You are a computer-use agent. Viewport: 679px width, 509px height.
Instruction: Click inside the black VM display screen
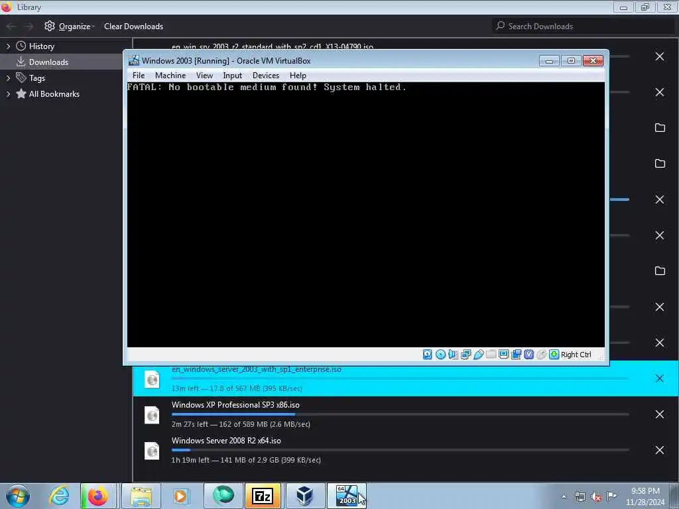(365, 215)
